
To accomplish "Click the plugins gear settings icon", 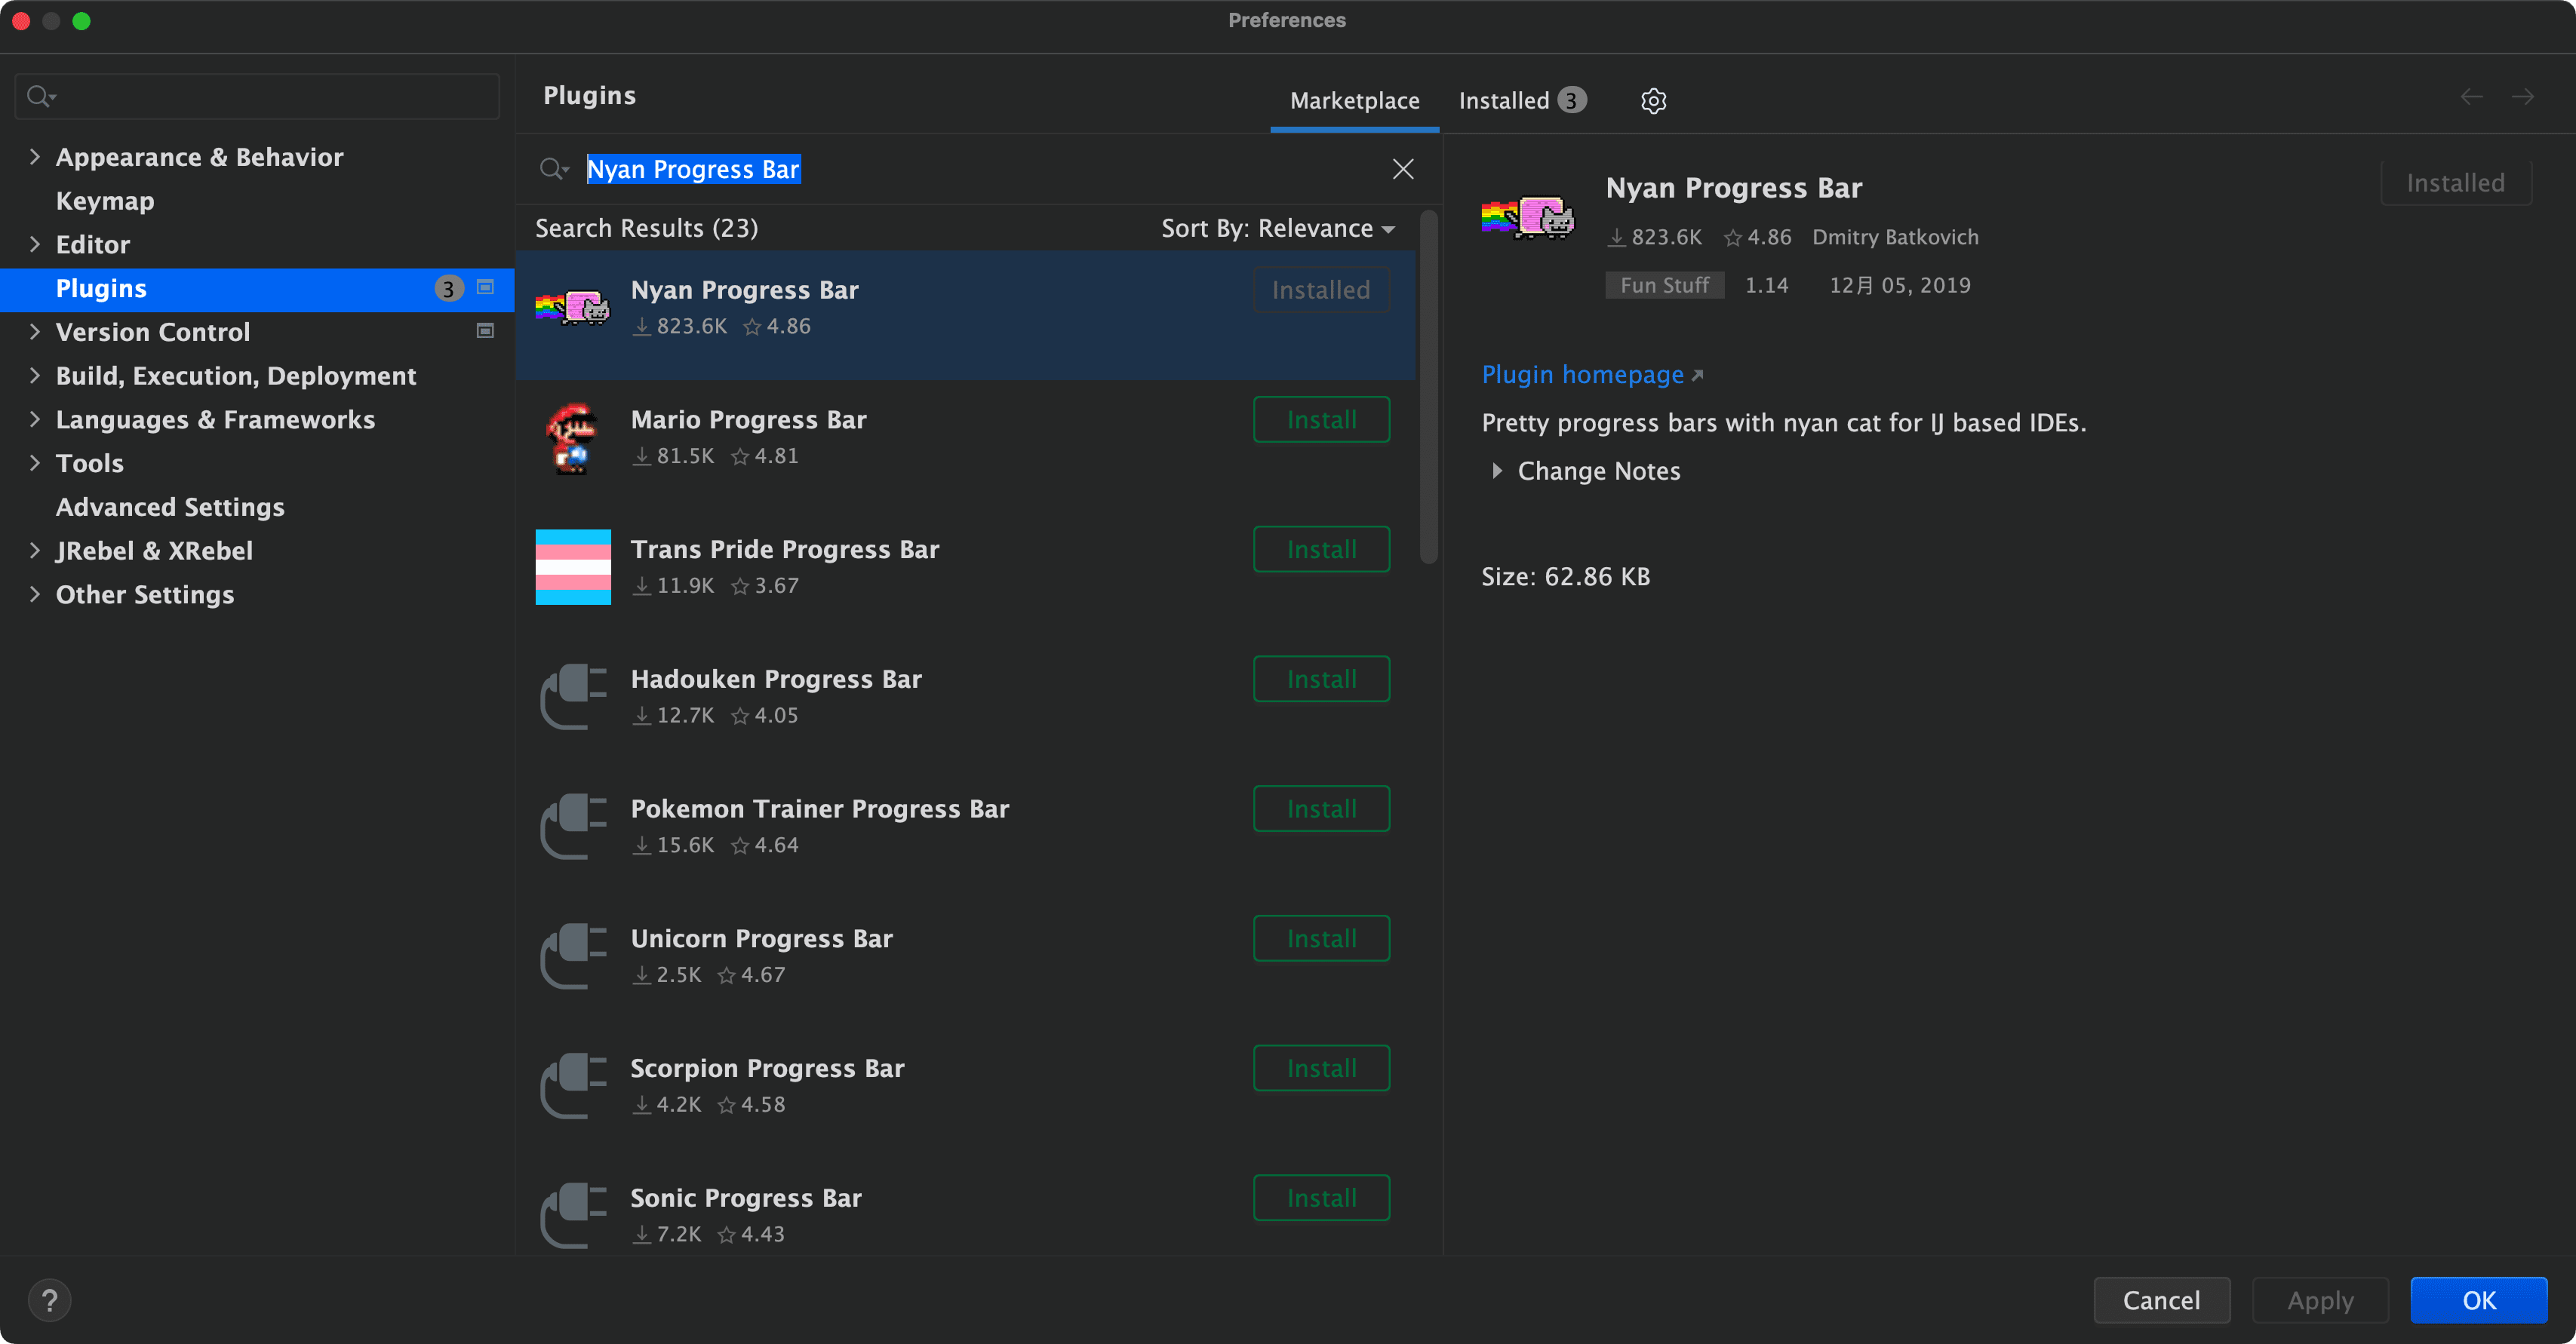I will [1653, 101].
